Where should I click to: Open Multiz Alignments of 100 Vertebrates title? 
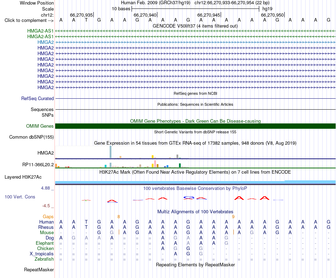tap(195, 212)
